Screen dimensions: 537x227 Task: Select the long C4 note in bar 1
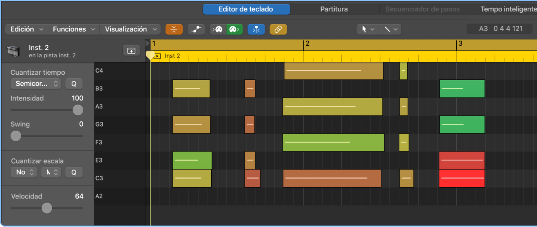point(334,71)
